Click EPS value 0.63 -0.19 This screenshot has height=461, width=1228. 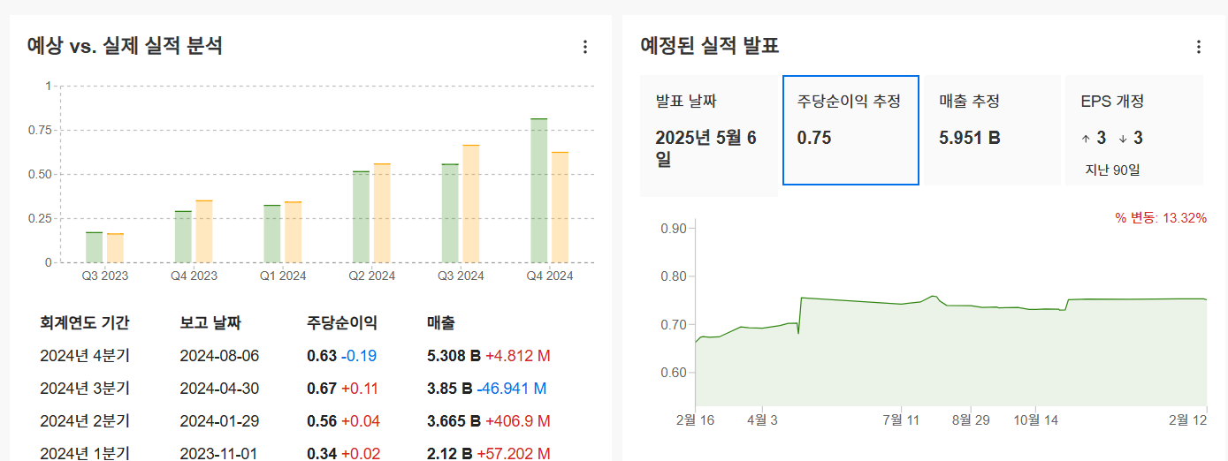pos(341,356)
